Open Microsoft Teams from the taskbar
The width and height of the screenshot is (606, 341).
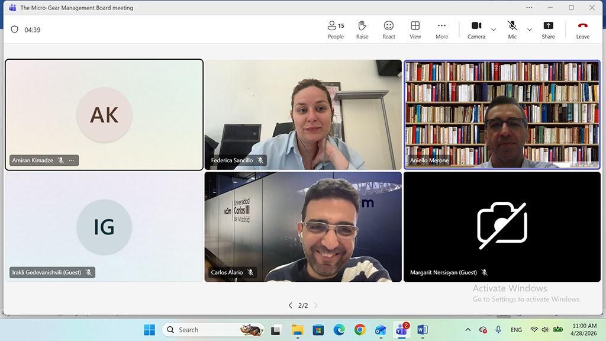(402, 330)
